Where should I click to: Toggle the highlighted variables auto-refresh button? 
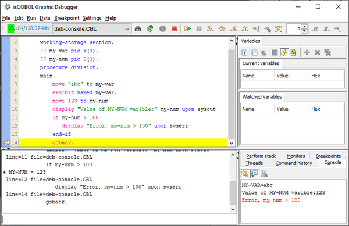[284, 52]
